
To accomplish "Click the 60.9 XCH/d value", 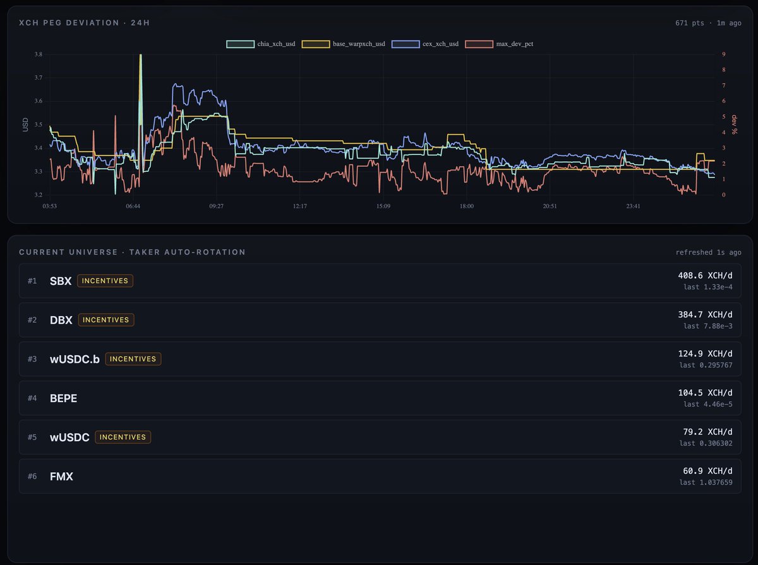I will [707, 471].
